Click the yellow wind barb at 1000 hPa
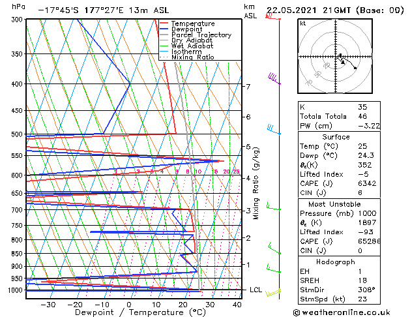 point(273,293)
